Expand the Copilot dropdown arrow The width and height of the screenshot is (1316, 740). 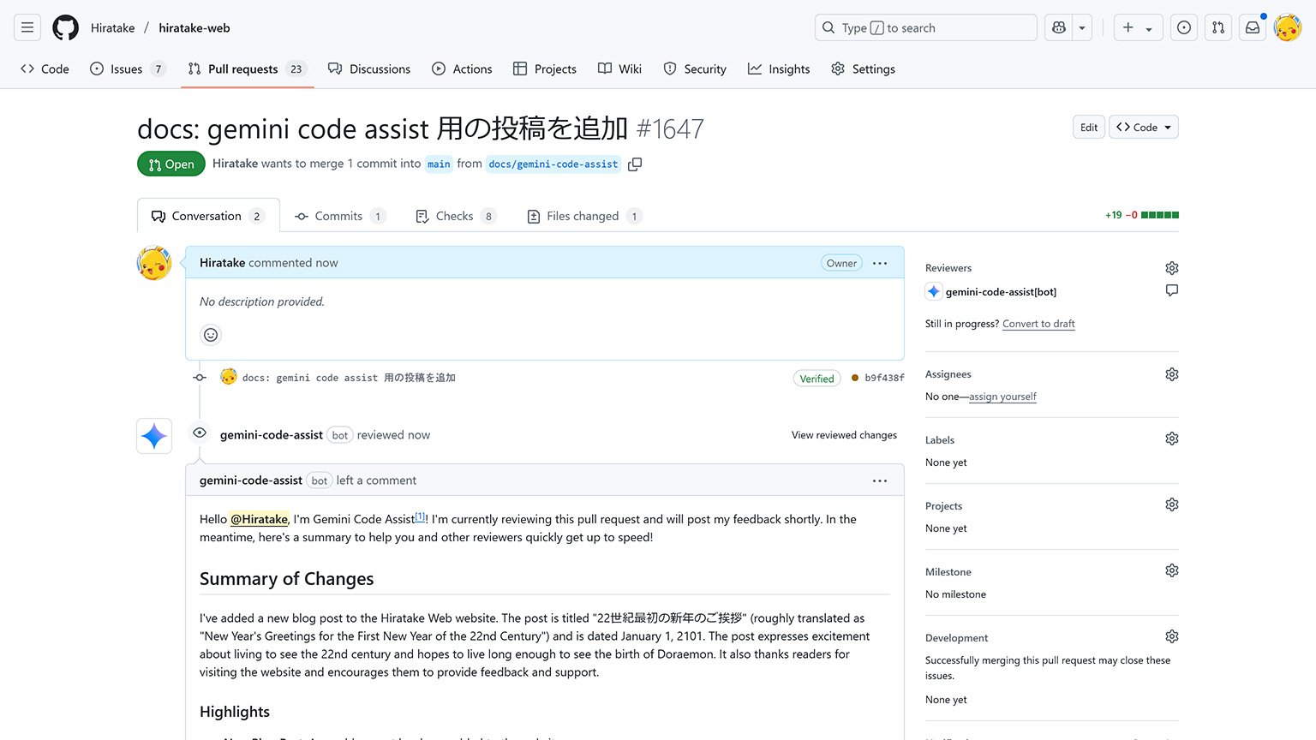tap(1082, 27)
